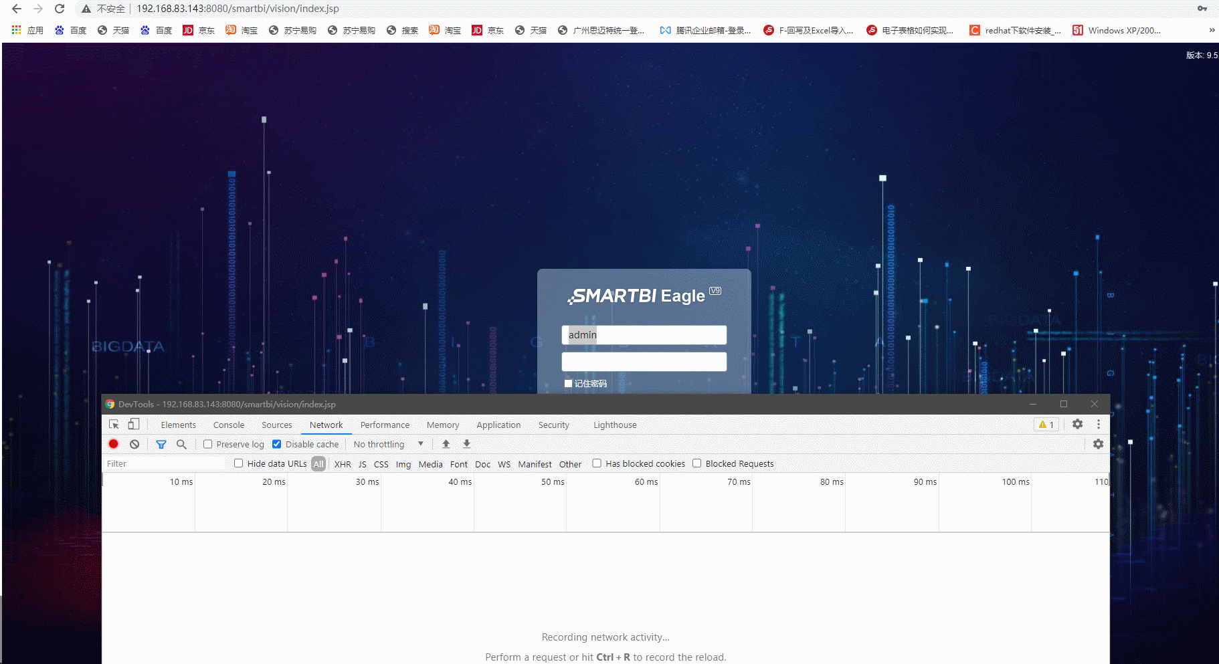
Task: Open the Windows XP/200... bookmark
Action: tap(1117, 30)
